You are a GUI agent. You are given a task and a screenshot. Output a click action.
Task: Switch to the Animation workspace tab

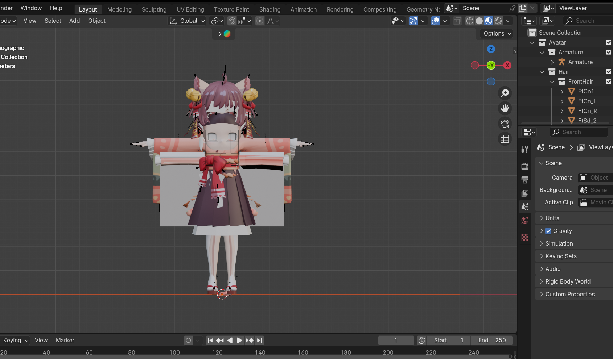(304, 9)
